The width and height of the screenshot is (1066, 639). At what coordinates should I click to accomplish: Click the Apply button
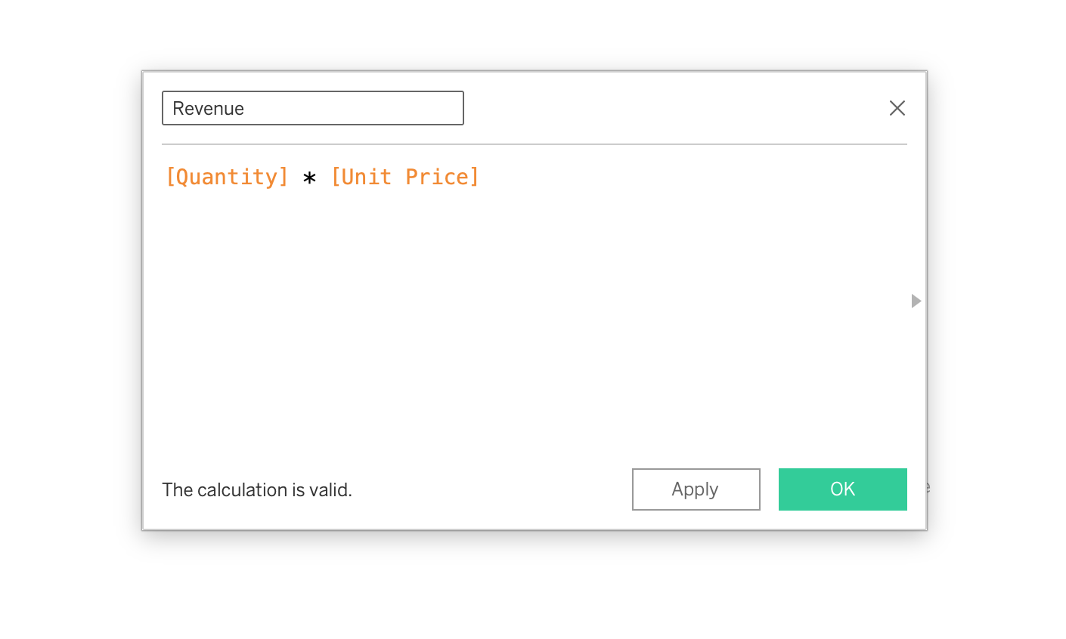coord(696,489)
